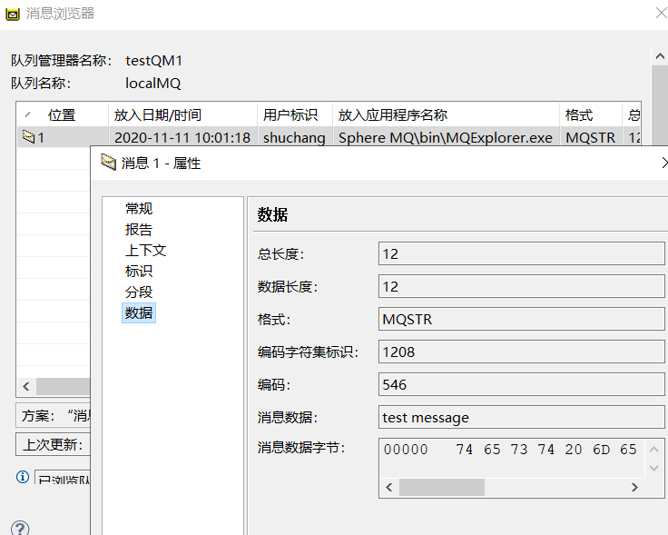Click the queue name localMQ
Viewport: 668px width, 535px height.
pos(153,84)
